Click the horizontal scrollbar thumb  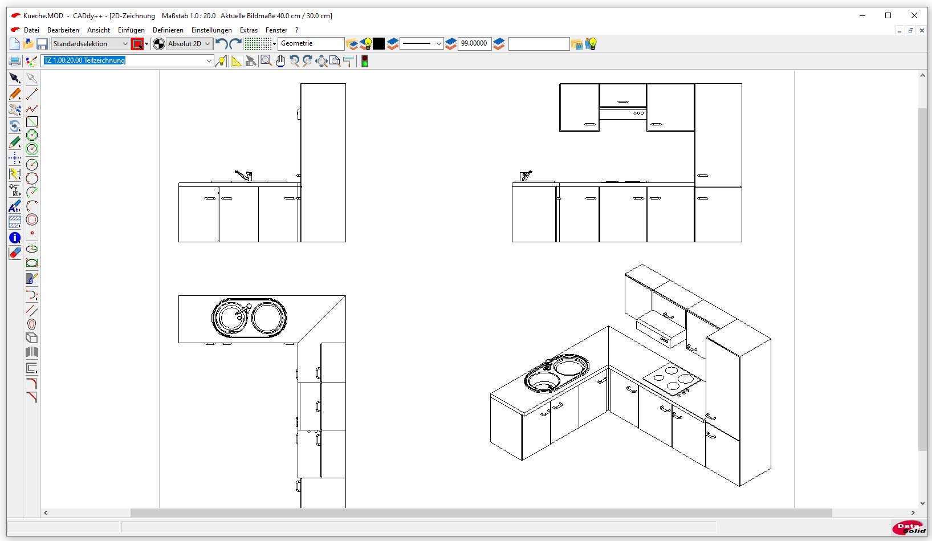(x=481, y=512)
